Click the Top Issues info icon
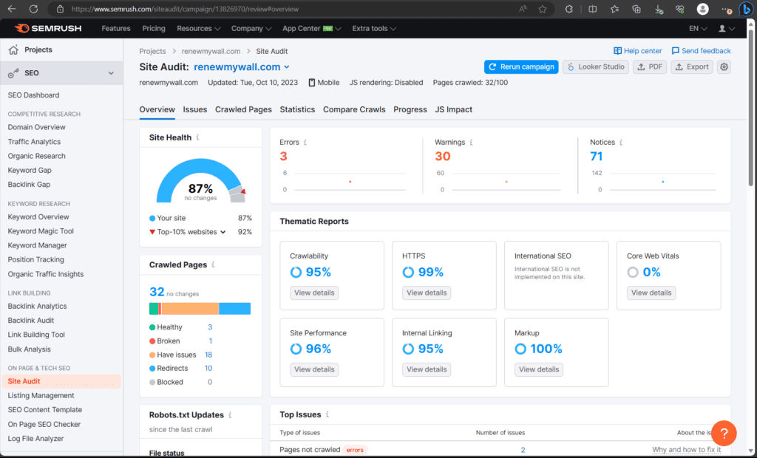The width and height of the screenshot is (757, 458). (x=327, y=414)
